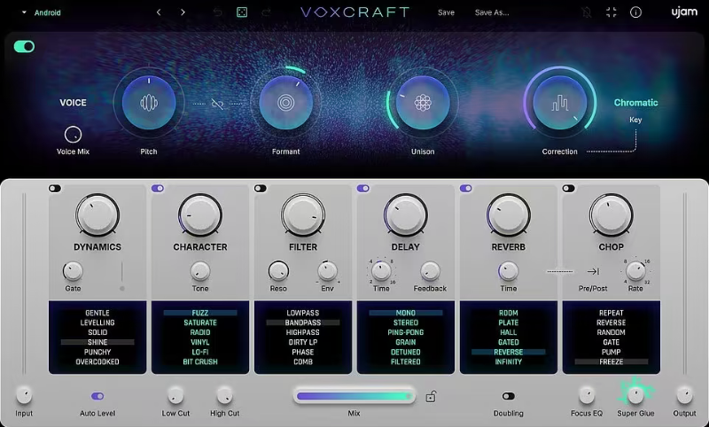
Task: Select the PING-PONG delay mode
Action: tap(406, 332)
